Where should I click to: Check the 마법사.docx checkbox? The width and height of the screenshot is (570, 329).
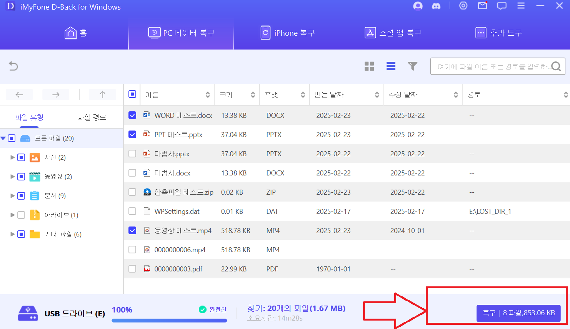pos(132,173)
